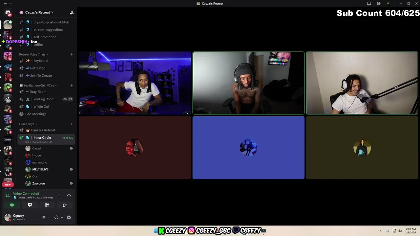Focus the olive background avatar tile
The width and height of the screenshot is (420, 236).
click(362, 148)
